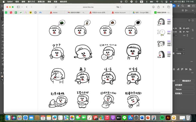
Task: Open Wi-Fi status in menu bar
Action: click(157, 2)
